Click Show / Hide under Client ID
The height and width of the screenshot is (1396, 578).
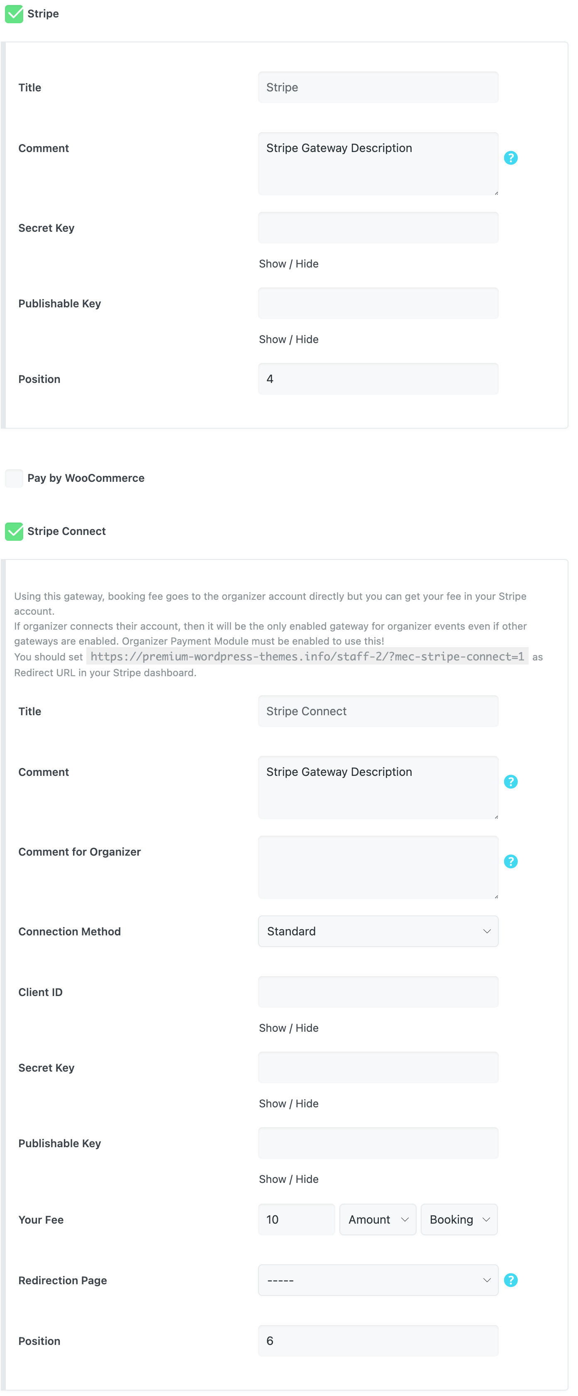click(x=288, y=1028)
